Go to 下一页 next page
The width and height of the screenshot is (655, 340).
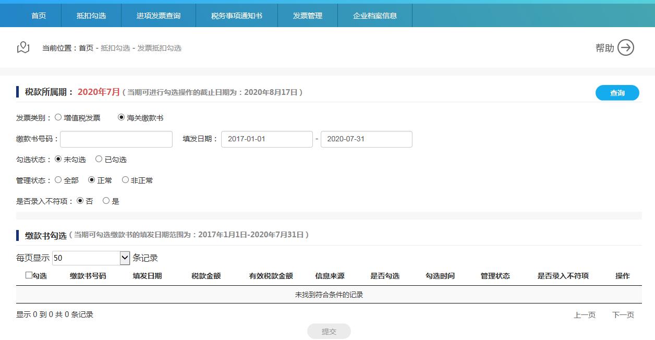[x=624, y=314]
